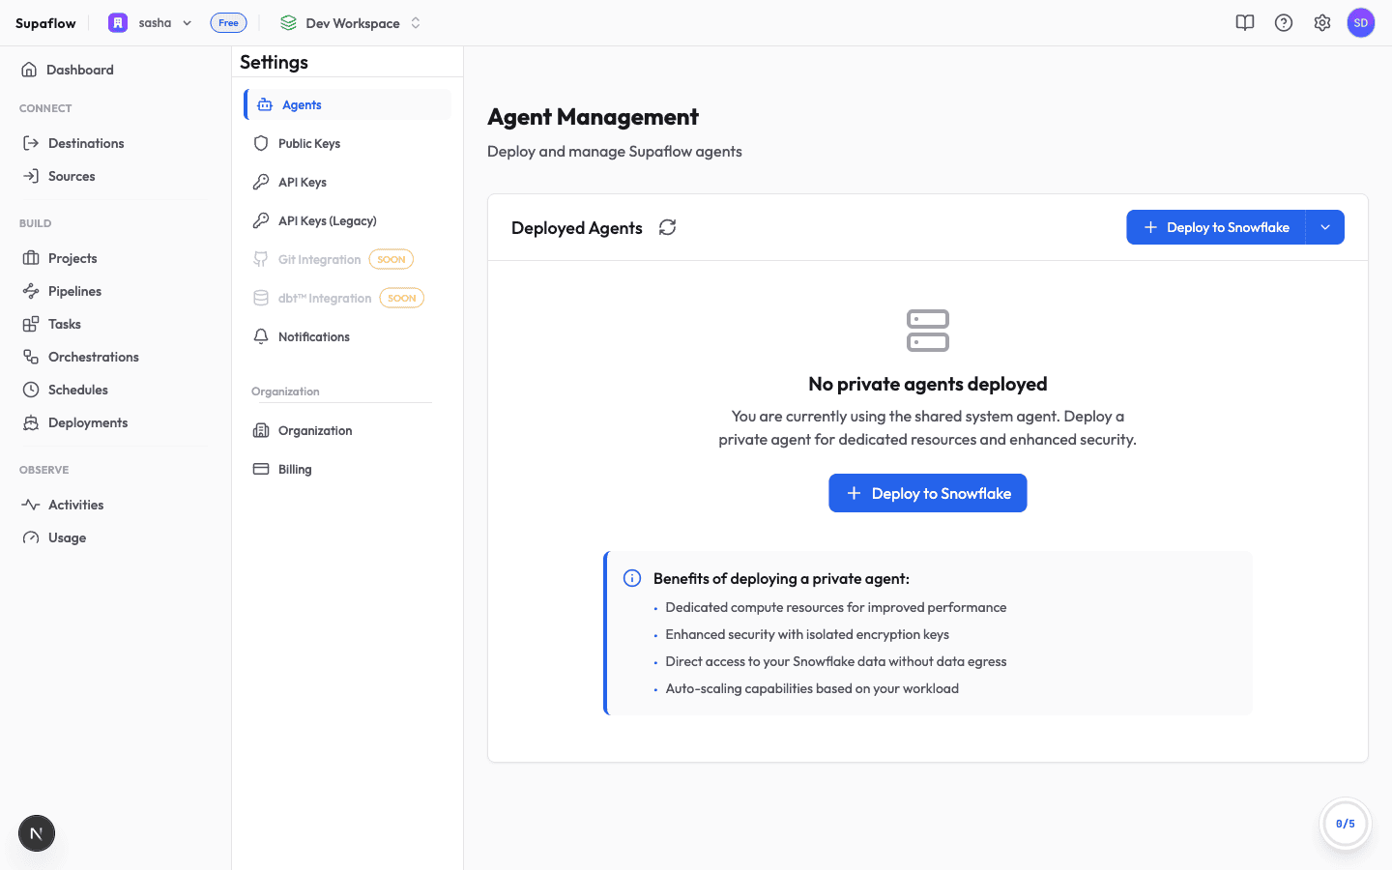Open the 0/5 progress indicator
This screenshot has height=870, width=1392.
click(1346, 824)
